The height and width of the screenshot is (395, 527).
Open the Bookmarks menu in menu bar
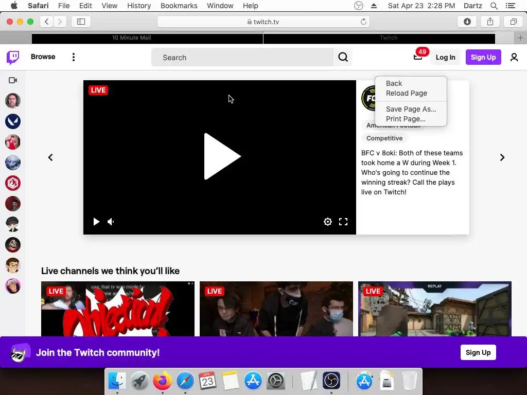[x=179, y=6]
